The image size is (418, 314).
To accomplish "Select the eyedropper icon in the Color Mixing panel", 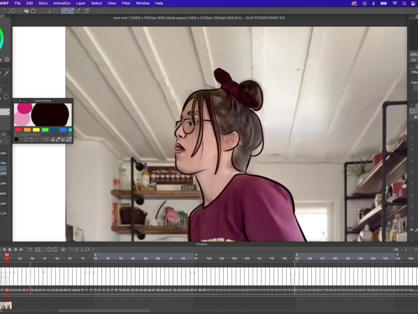I will pyautogui.click(x=69, y=139).
